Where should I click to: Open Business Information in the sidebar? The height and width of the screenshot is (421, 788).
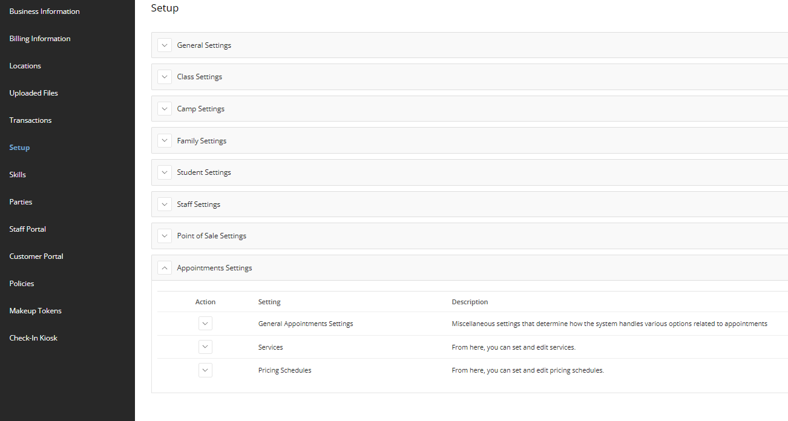click(x=44, y=11)
